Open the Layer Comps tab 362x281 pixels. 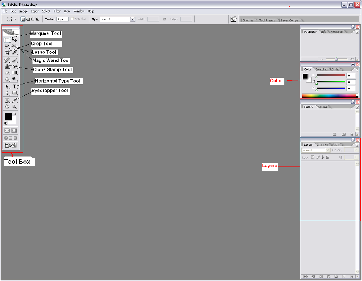290,20
